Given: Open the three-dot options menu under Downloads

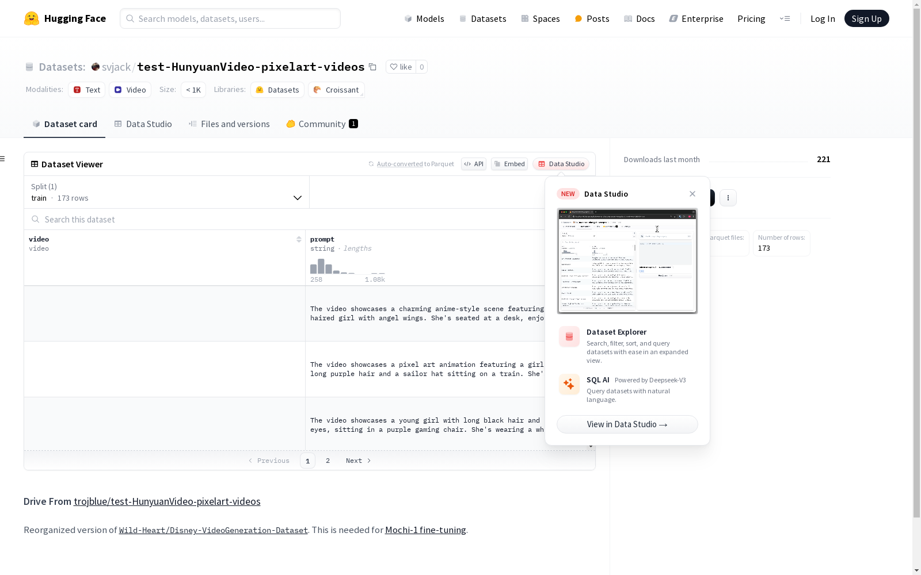Looking at the screenshot, I should pyautogui.click(x=728, y=198).
